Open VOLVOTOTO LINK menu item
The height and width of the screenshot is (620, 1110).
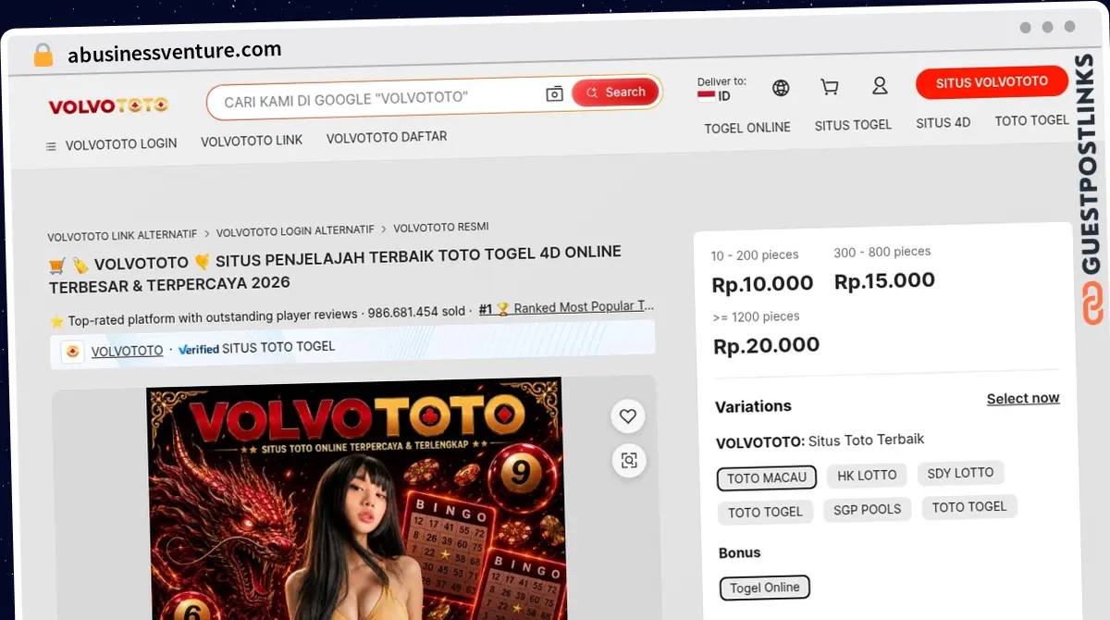tap(252, 141)
